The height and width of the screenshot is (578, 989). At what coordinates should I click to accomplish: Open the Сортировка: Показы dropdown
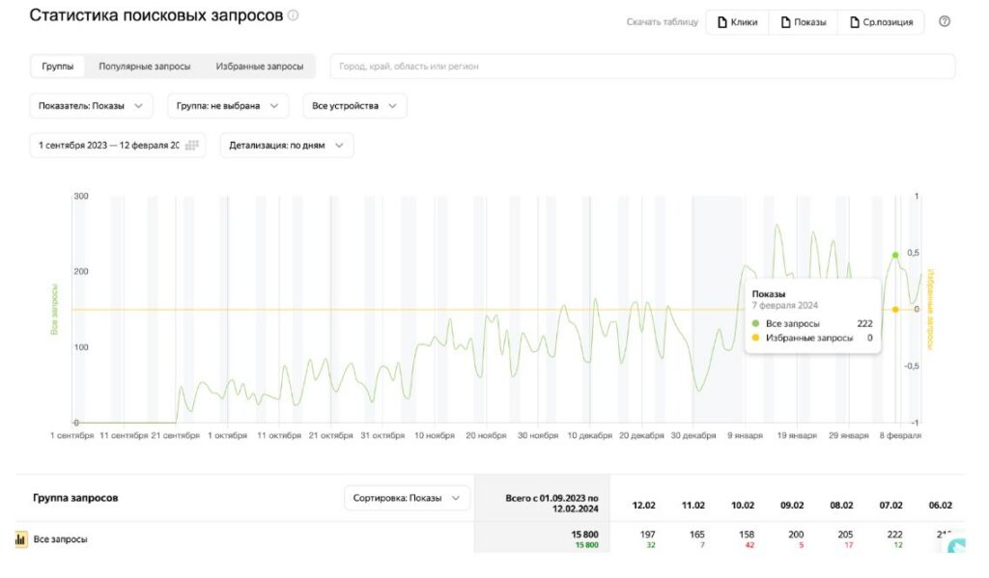(x=407, y=498)
